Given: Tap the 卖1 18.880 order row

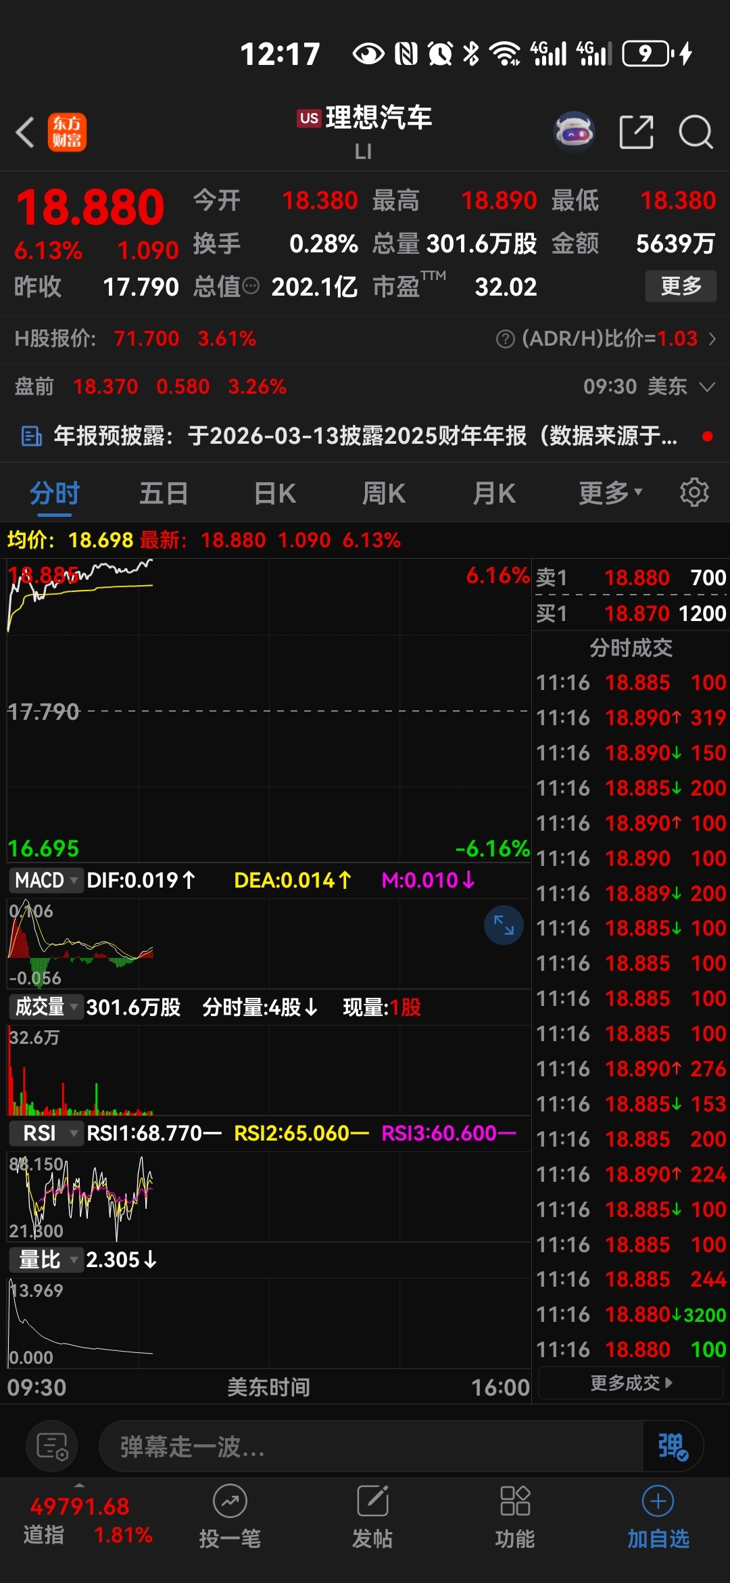Looking at the screenshot, I should pyautogui.click(x=631, y=578).
